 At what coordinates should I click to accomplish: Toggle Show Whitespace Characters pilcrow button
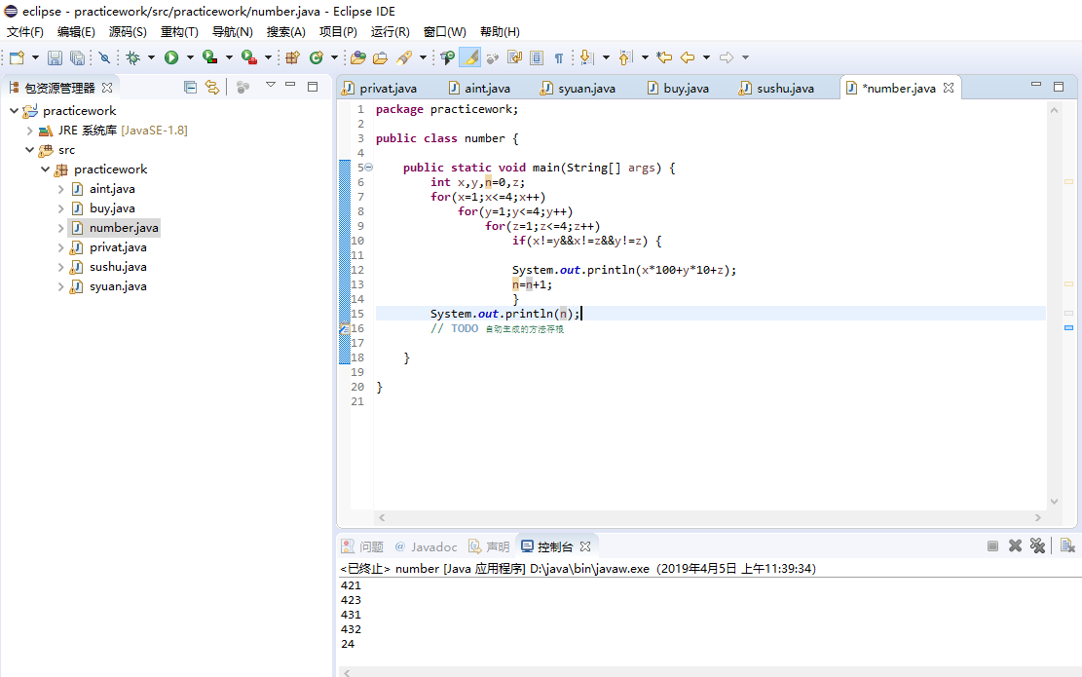coord(559,57)
